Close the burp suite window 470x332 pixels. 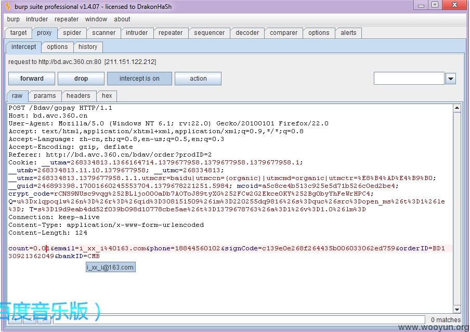(455, 5)
